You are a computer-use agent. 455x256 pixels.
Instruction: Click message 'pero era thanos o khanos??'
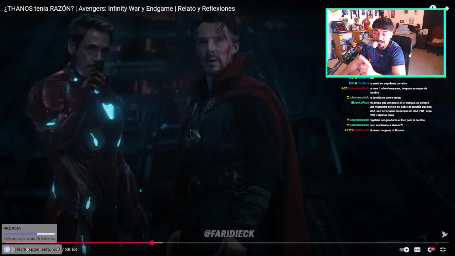(x=386, y=125)
